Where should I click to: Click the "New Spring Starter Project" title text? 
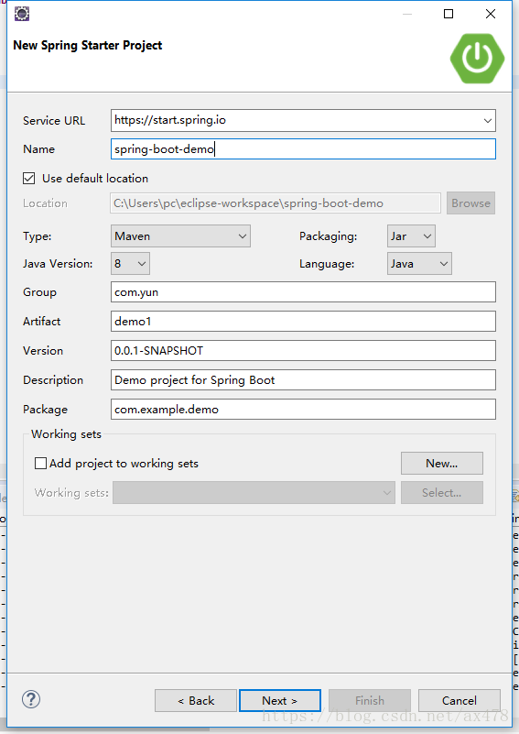coord(88,46)
